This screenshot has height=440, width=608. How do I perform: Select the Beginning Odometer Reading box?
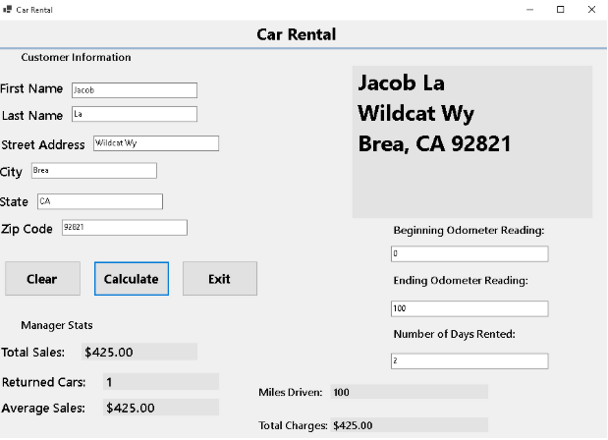(x=469, y=254)
